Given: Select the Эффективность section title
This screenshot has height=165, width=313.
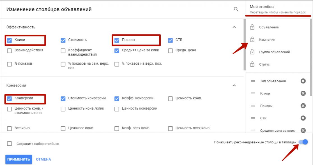Looking at the screenshot, I should click(21, 27).
